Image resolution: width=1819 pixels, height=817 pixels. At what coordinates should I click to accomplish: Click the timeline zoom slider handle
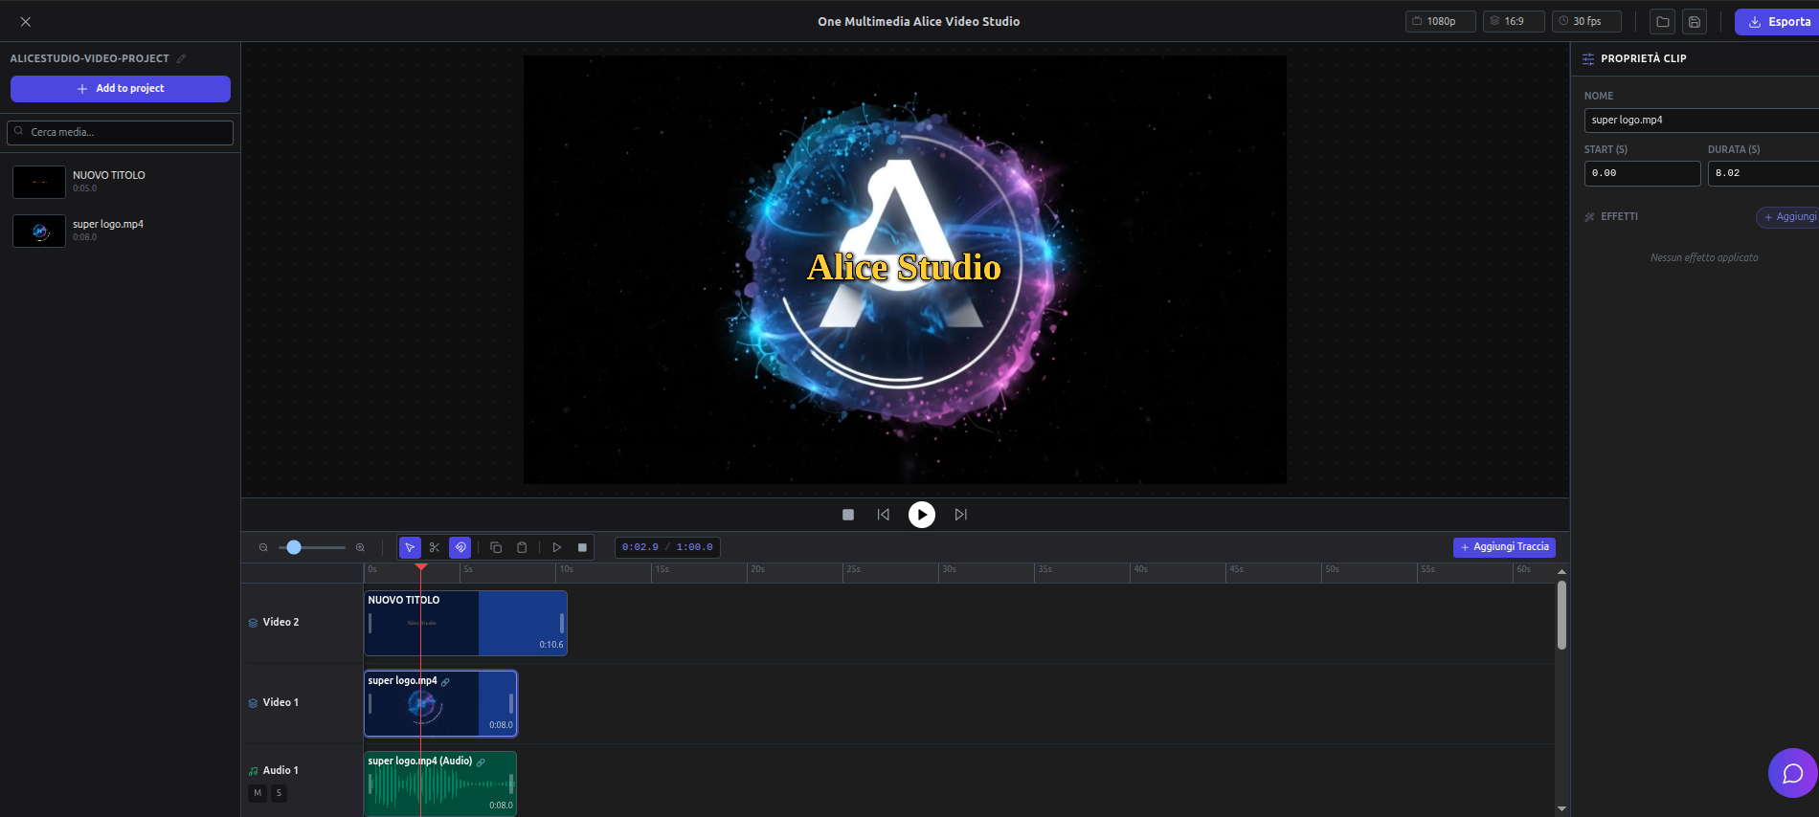(x=294, y=547)
